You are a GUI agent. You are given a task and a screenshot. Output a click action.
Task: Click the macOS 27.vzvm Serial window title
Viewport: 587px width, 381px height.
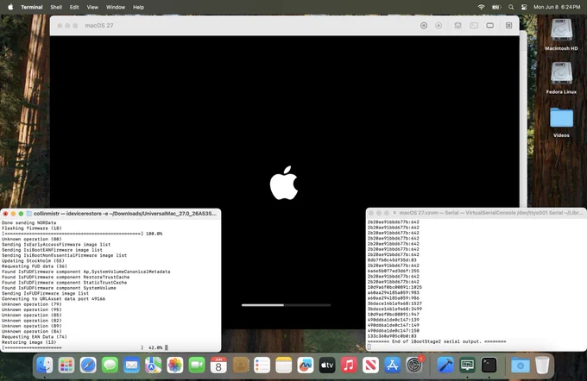[491, 213]
